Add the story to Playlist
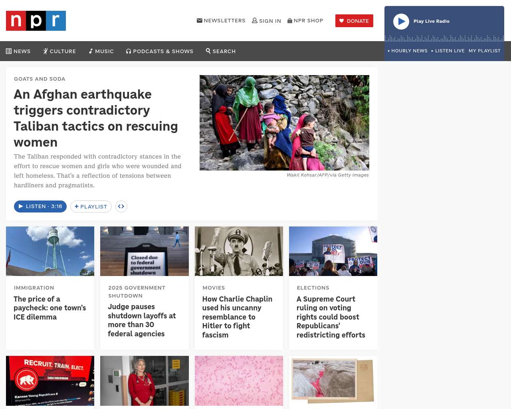 [91, 206]
